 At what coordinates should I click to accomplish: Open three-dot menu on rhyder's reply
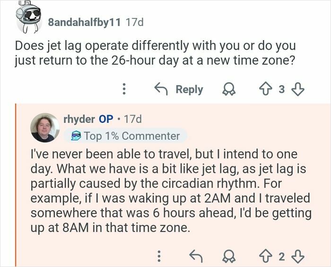(159, 257)
